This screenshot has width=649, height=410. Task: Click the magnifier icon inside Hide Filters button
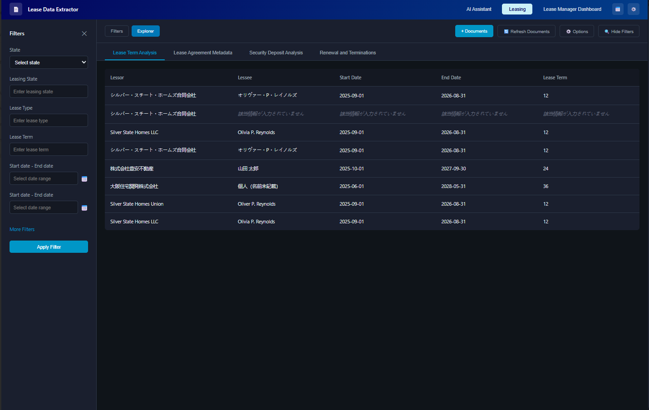pos(607,31)
